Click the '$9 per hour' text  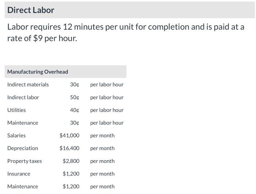(55, 38)
